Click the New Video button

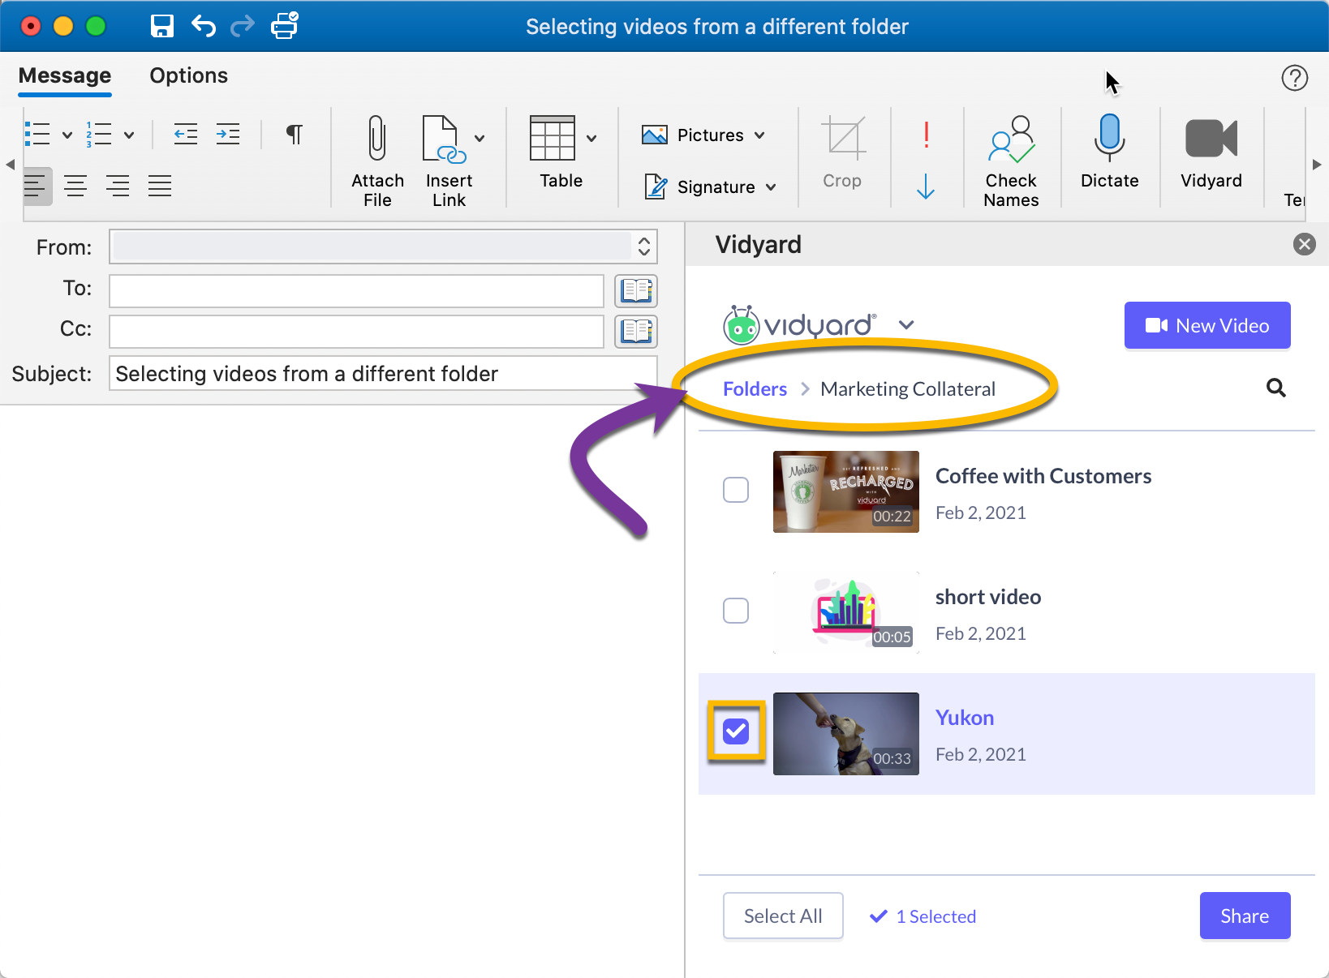click(1206, 325)
